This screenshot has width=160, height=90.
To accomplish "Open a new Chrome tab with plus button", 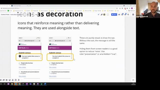I will pyautogui.click(x=30, y=6).
